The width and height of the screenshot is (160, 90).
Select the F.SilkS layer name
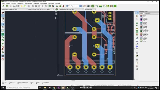click(x=145, y=24)
